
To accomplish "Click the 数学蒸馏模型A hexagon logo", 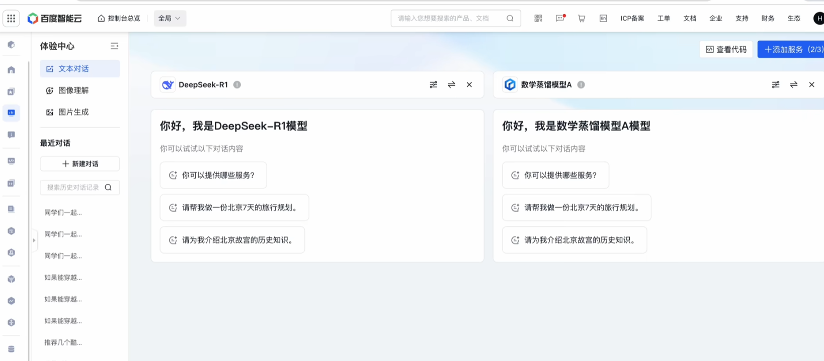I will point(510,85).
